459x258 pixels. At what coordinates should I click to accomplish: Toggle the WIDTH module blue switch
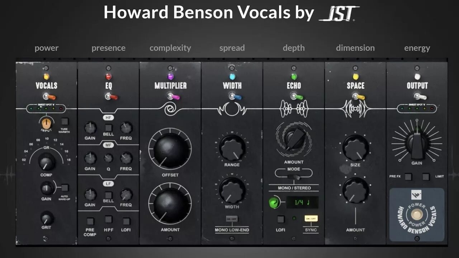(235, 96)
